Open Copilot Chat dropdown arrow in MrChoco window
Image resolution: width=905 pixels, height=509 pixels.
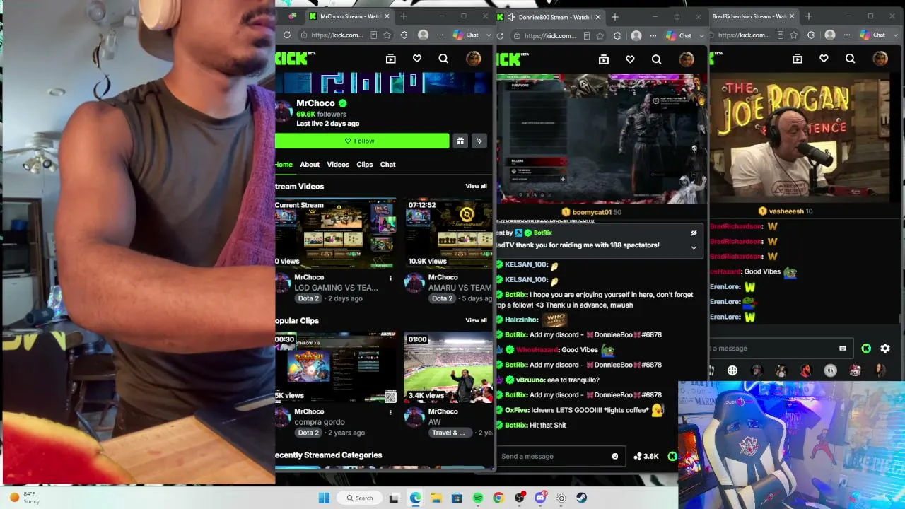(487, 35)
